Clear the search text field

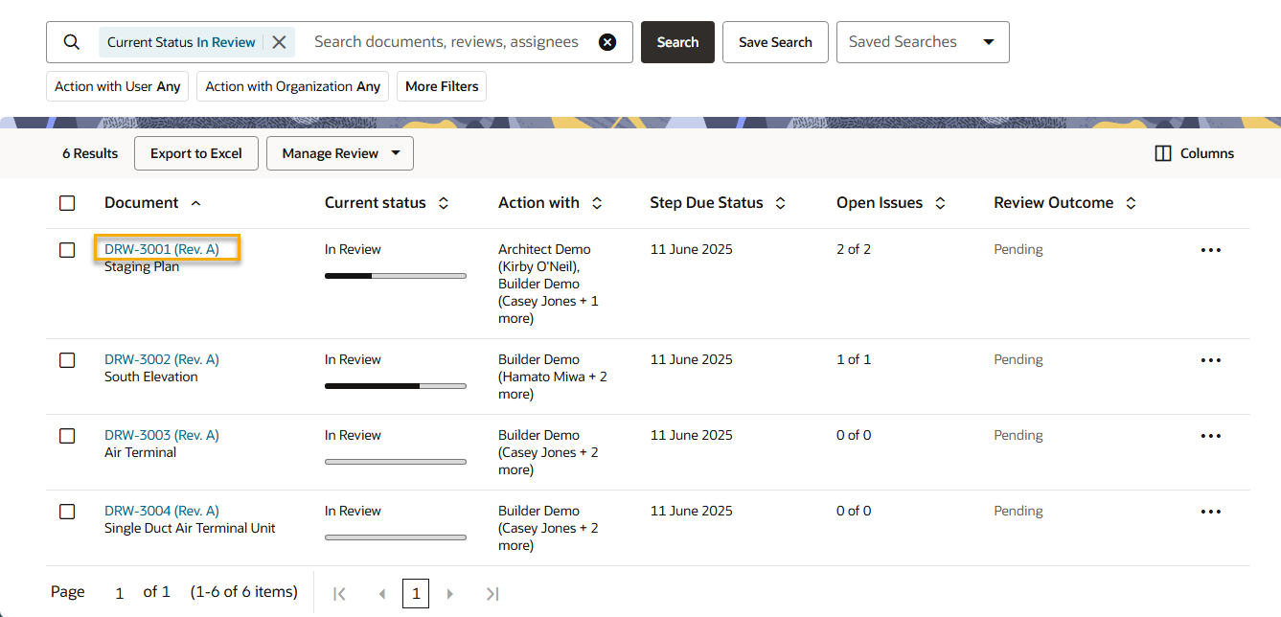click(x=607, y=42)
